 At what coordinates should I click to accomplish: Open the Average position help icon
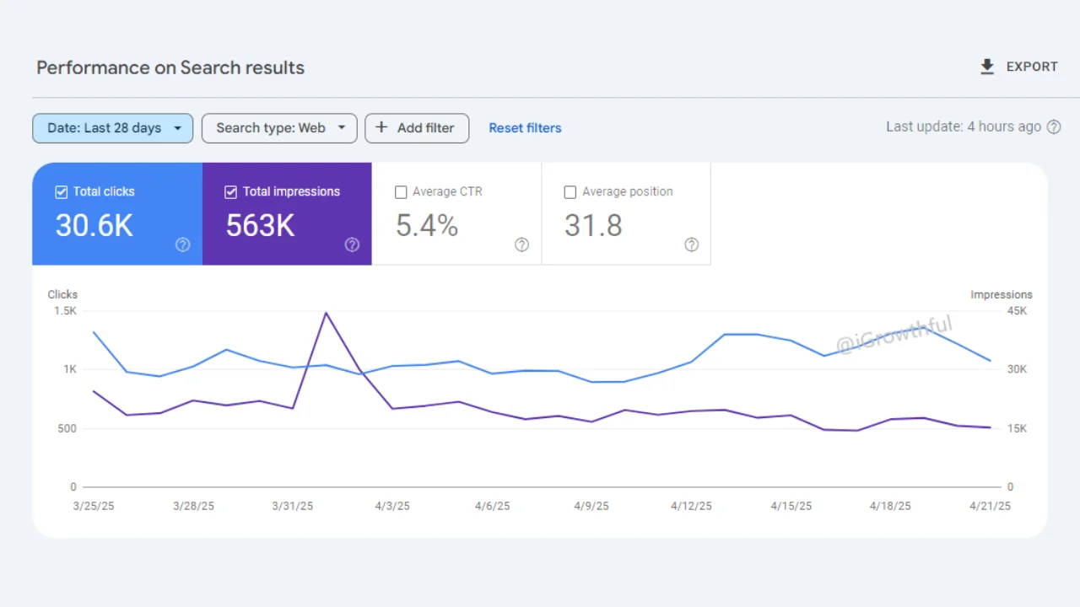coord(691,244)
